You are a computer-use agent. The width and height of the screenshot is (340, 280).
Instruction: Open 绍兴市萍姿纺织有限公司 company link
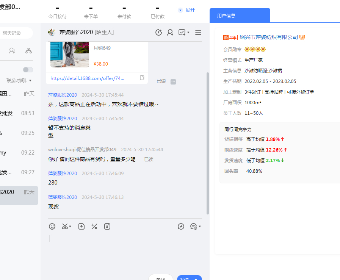pyautogui.click(x=268, y=37)
